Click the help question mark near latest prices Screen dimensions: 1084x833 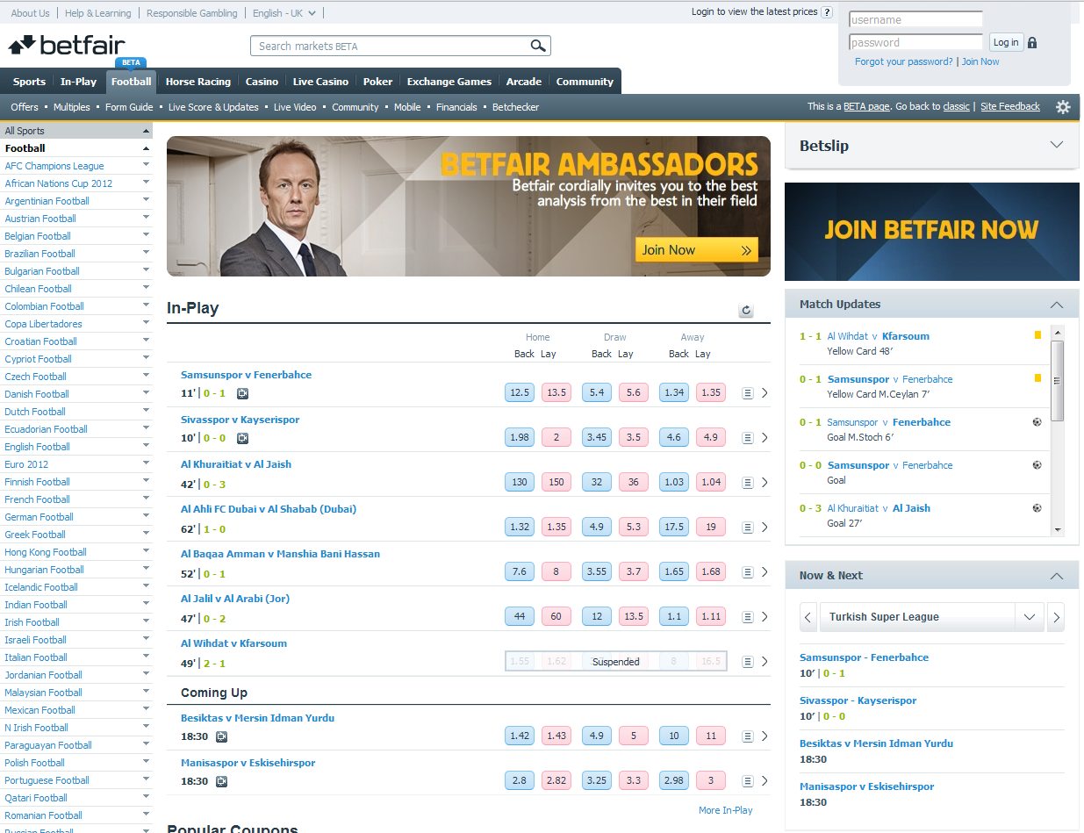(x=827, y=12)
